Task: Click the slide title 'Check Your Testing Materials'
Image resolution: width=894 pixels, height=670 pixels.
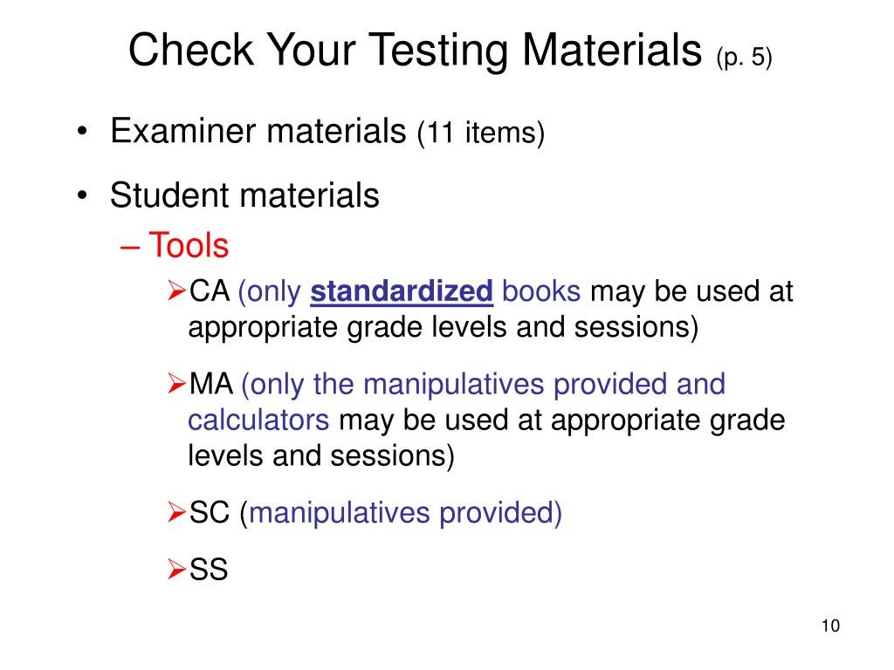Action: point(415,50)
